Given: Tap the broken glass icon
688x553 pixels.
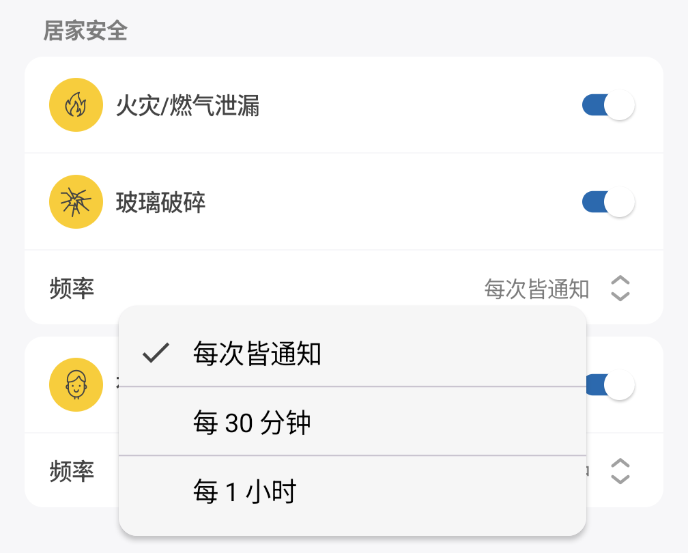Looking at the screenshot, I should point(76,202).
